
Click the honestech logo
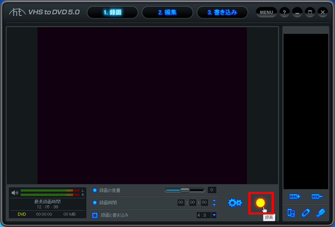click(17, 12)
